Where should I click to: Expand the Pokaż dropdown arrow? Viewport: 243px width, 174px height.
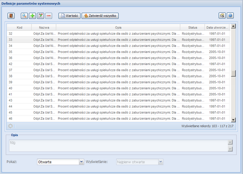[81, 162]
